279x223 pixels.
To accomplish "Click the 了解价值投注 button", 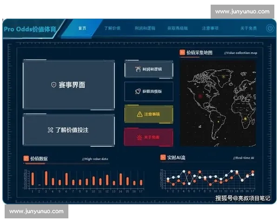I will 69,130.
